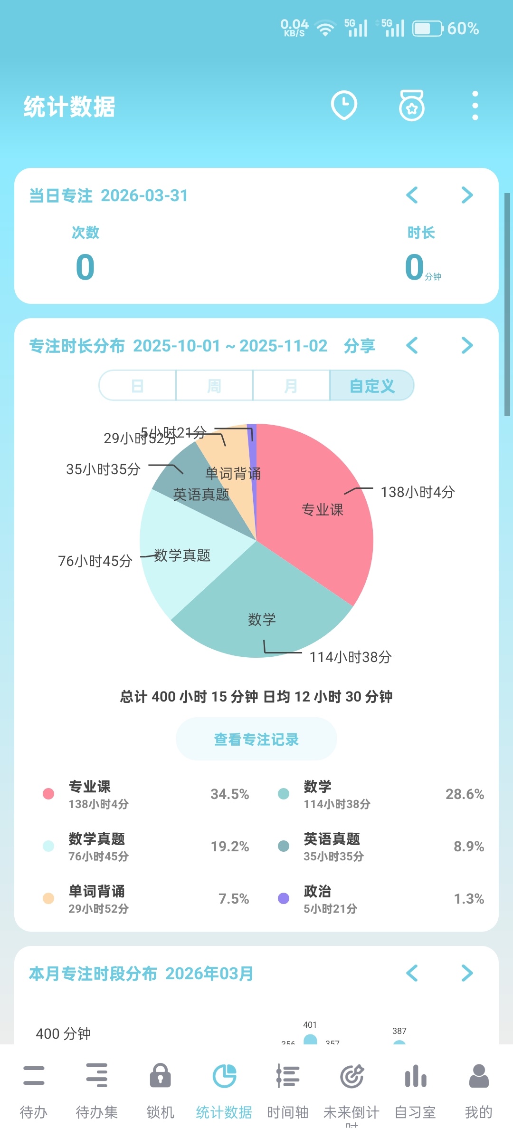Open the medal achievements icon
Image resolution: width=513 pixels, height=1130 pixels.
point(411,106)
